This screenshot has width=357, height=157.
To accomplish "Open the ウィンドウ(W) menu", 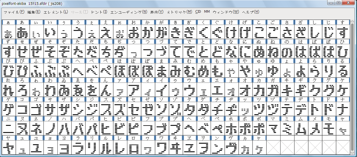I will click(226, 12).
